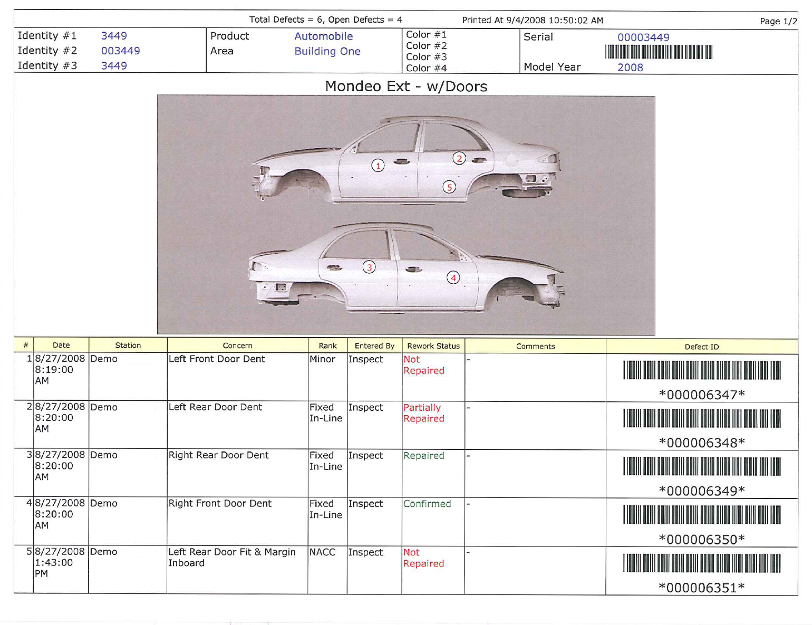Select barcode for defect 000006351
812x625 pixels.
[x=702, y=563]
